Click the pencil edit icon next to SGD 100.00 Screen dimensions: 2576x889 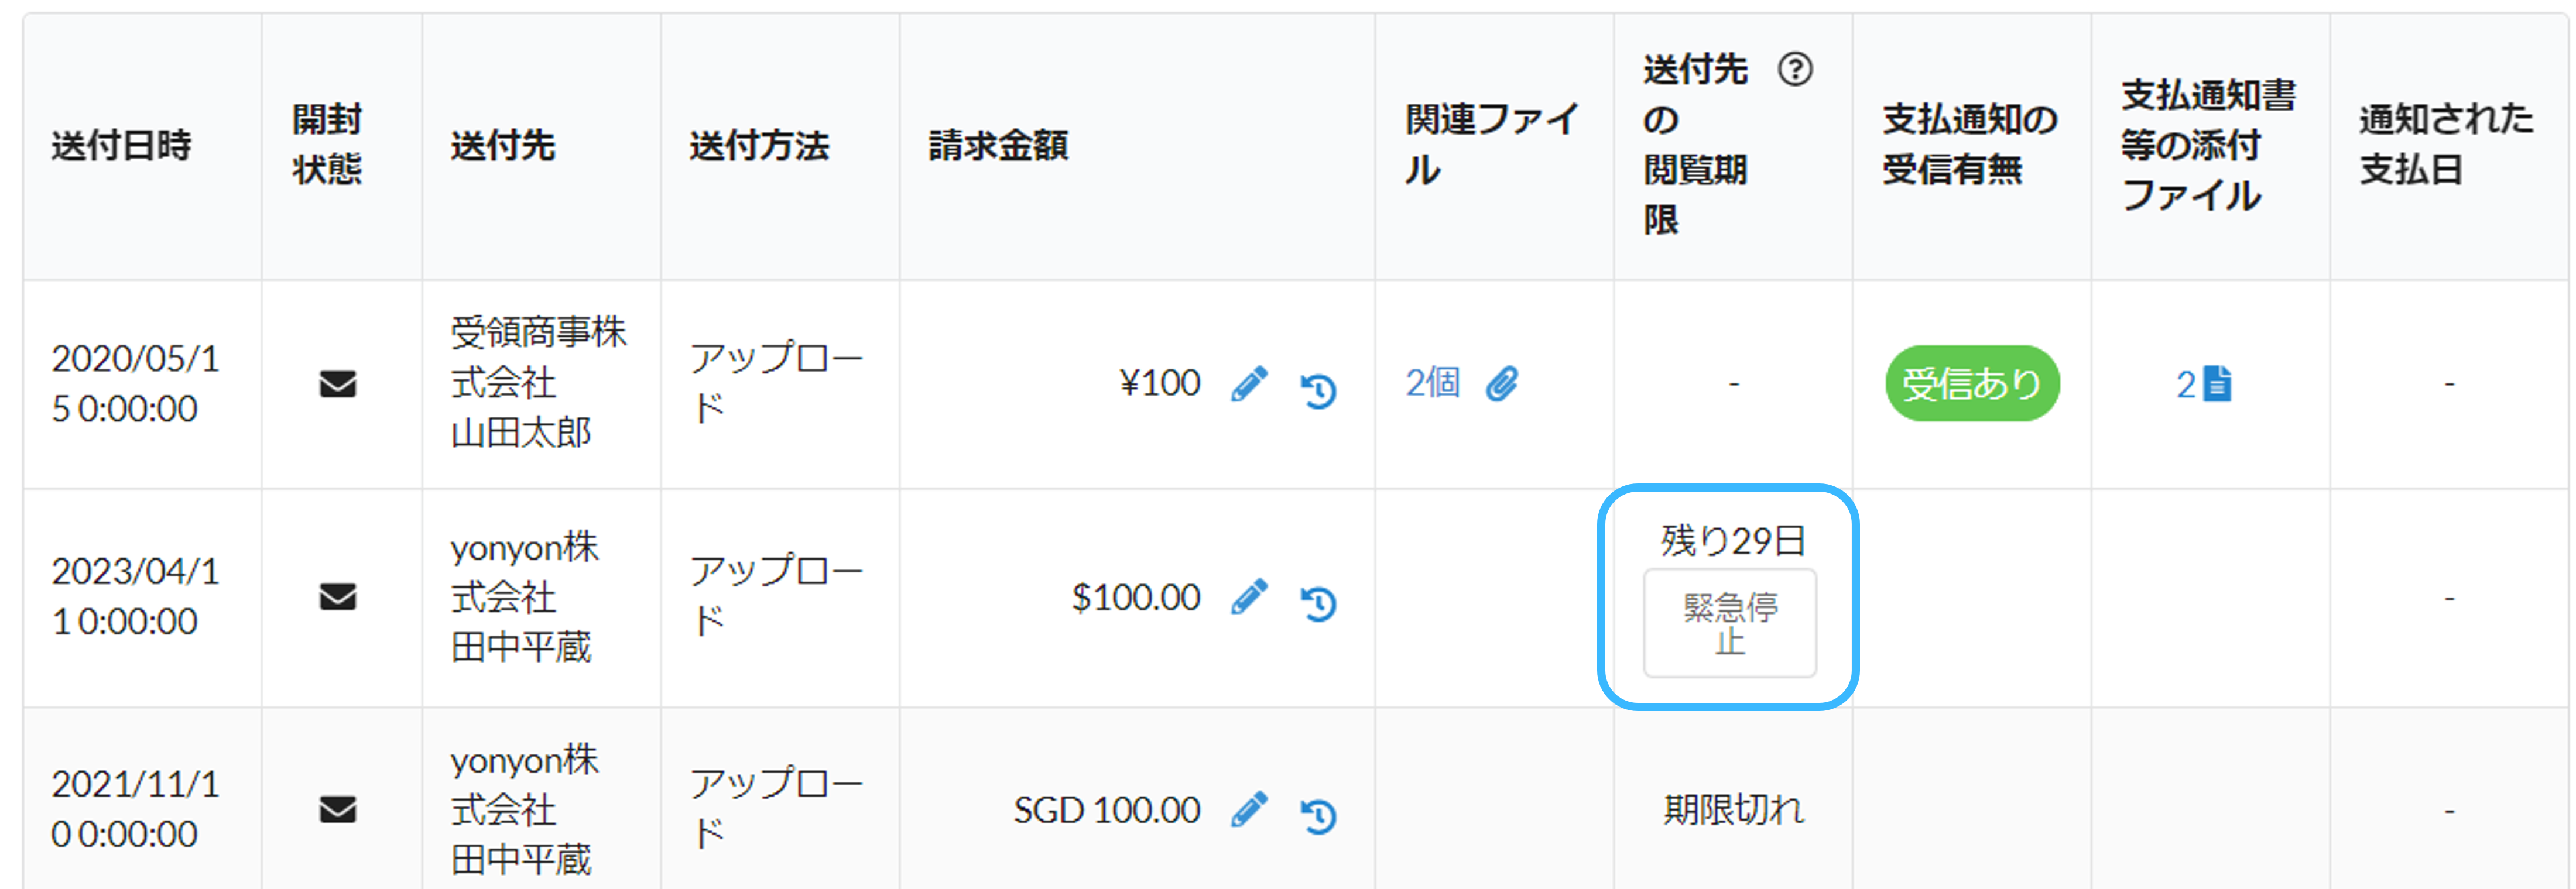pos(1249,810)
